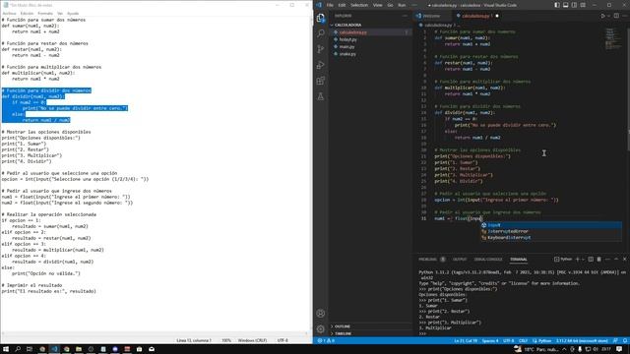
Task: Open the Go menu in VS Code
Action: pyautogui.click(x=390, y=5)
